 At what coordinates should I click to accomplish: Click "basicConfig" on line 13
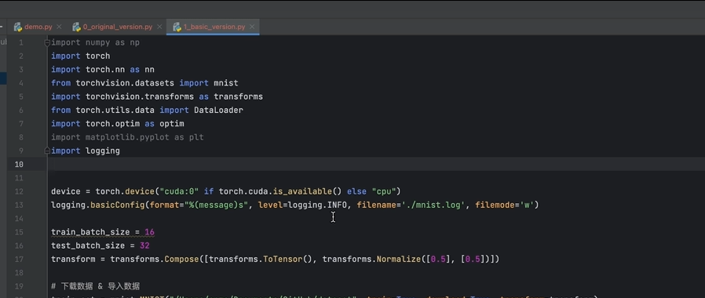117,205
